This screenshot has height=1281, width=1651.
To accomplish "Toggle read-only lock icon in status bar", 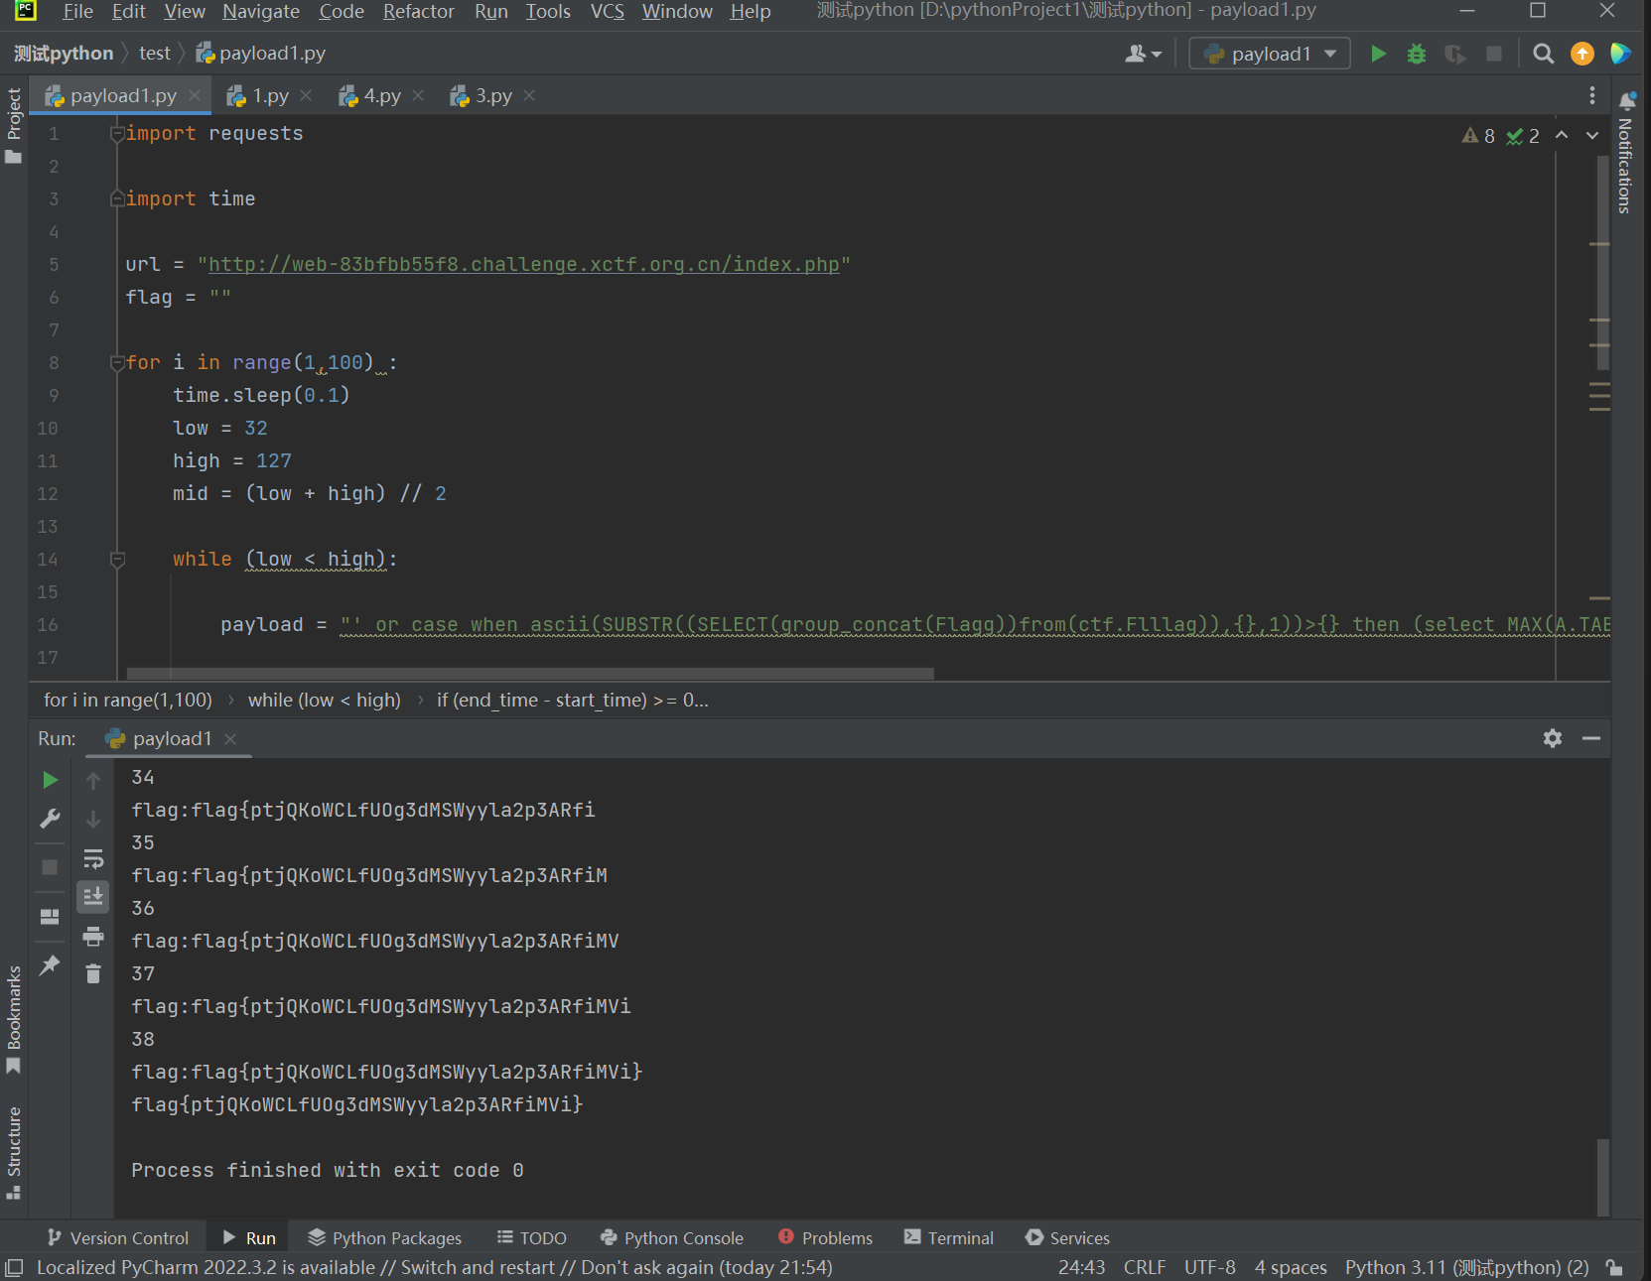I will tap(1615, 1267).
